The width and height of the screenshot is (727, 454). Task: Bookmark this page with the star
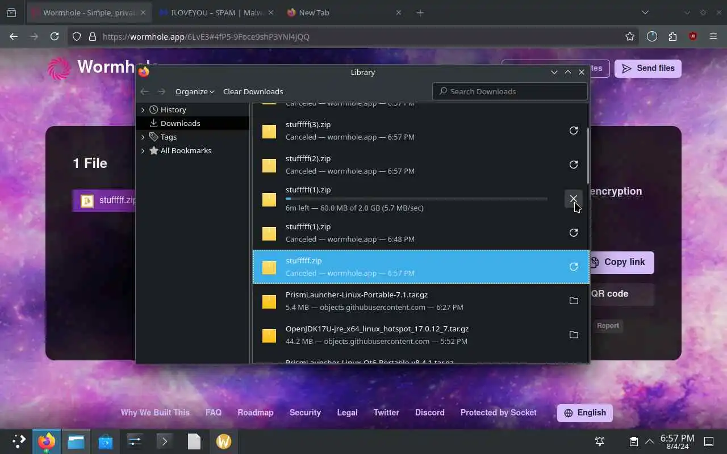pyautogui.click(x=630, y=36)
